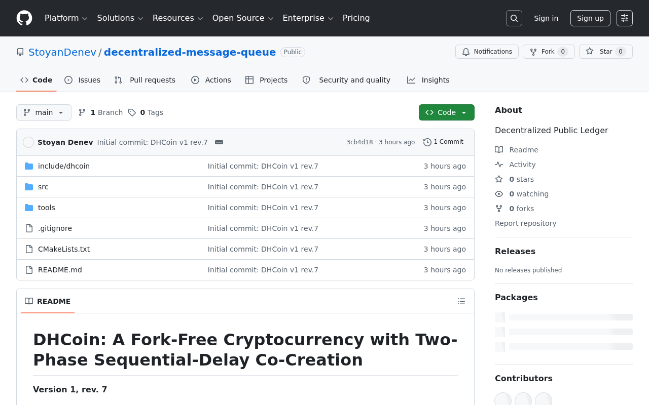The height and width of the screenshot is (405, 649).
Task: Open the .gitignore file
Action: coord(55,228)
